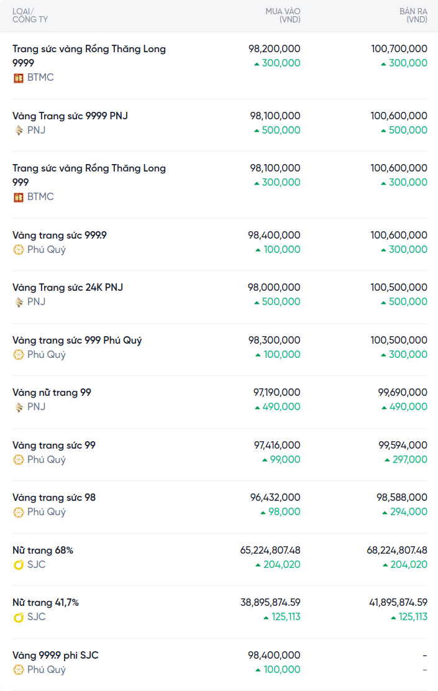Click SJC logo under Nữ trang 41,7%

tap(19, 617)
